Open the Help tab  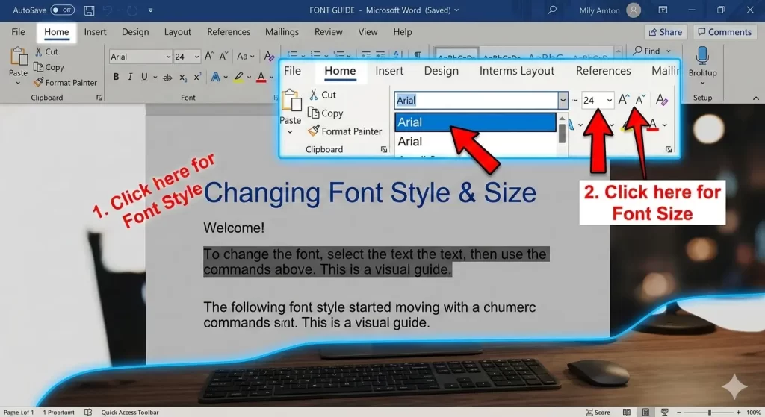pyautogui.click(x=403, y=31)
